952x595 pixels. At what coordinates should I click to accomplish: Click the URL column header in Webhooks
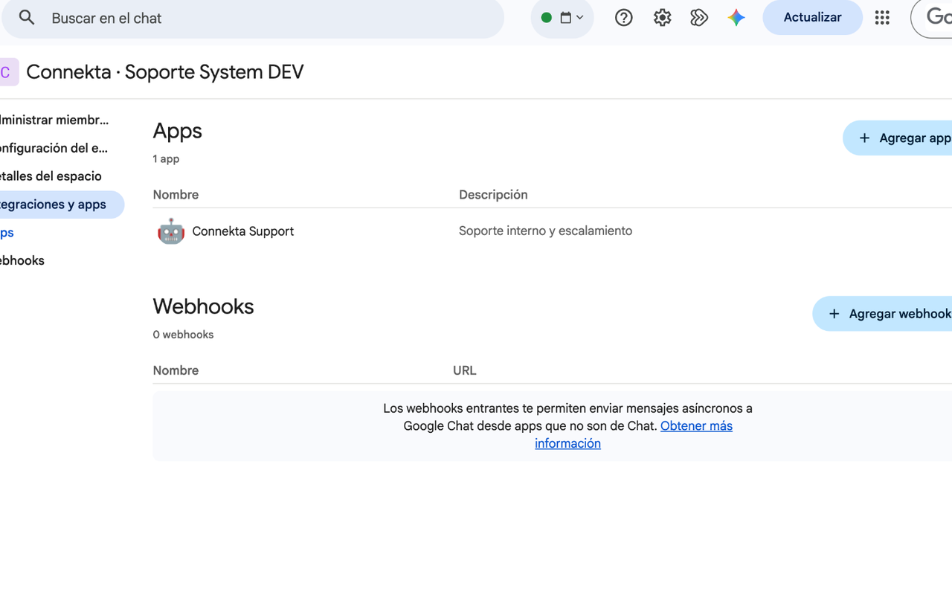click(465, 370)
